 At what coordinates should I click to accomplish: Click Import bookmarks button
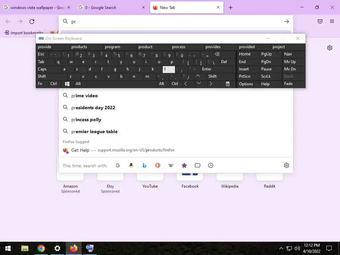tap(24, 33)
